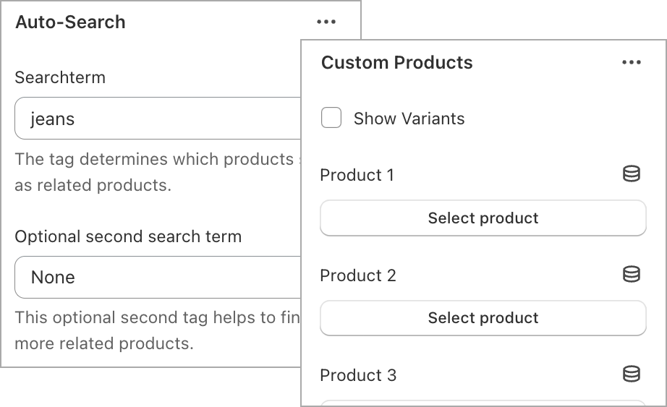Click the Custom Products block heading
The width and height of the screenshot is (667, 407).
[397, 62]
